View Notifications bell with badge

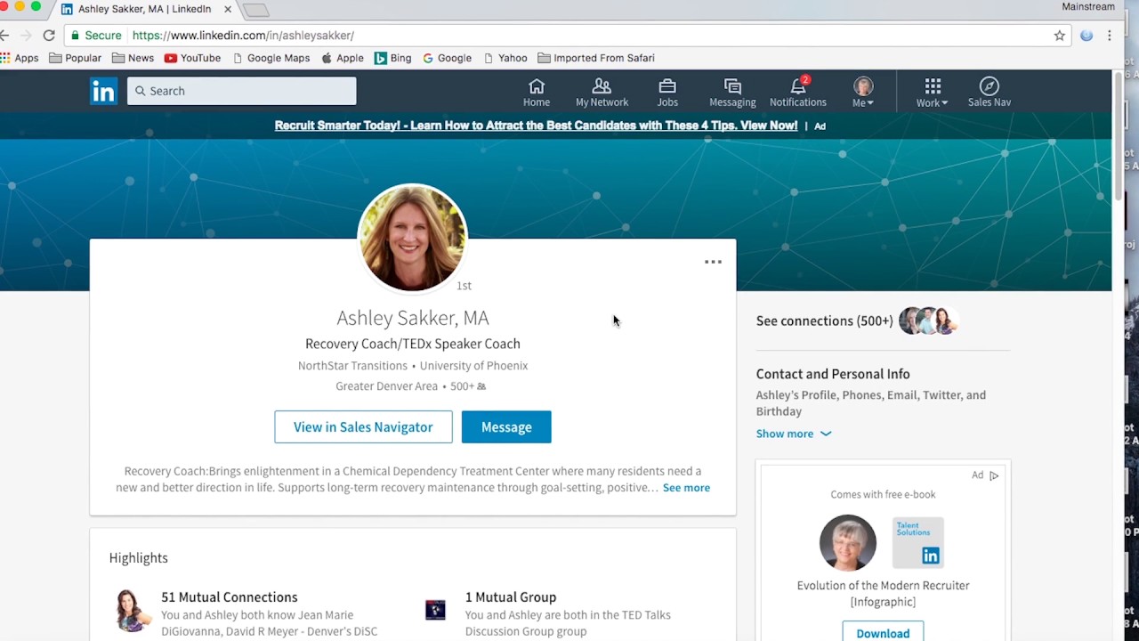pyautogui.click(x=798, y=92)
